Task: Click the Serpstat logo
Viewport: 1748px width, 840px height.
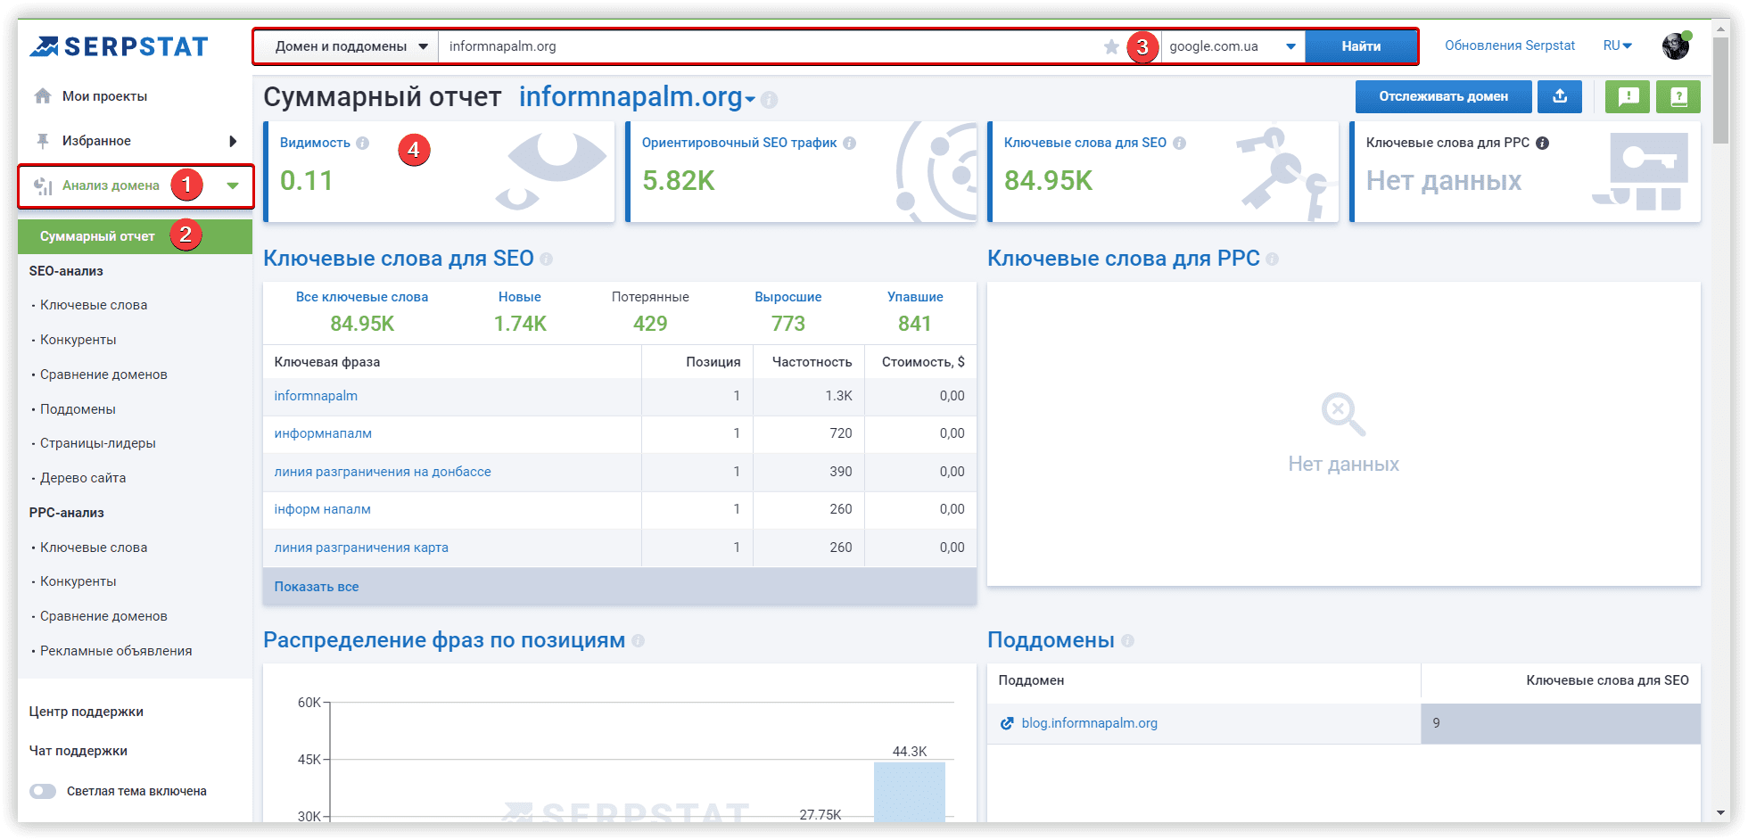Action: tap(119, 46)
